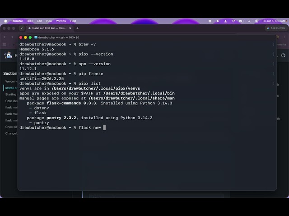Open the Core Ideas sidebar link
The width and height of the screenshot is (289, 216).
pyautogui.click(x=11, y=101)
